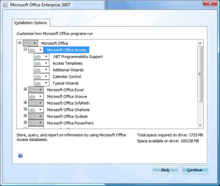Open install-state dropdown for Microsoft Office Excel
This screenshot has width=220, height=186.
pos(36,90)
